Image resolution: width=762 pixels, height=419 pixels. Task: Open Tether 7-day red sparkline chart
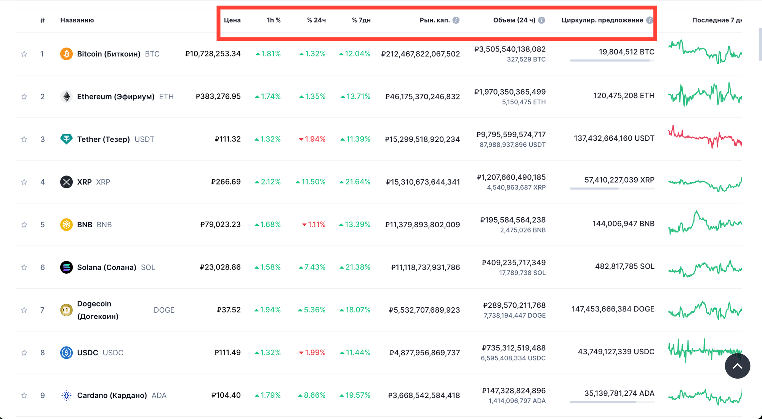(x=705, y=138)
